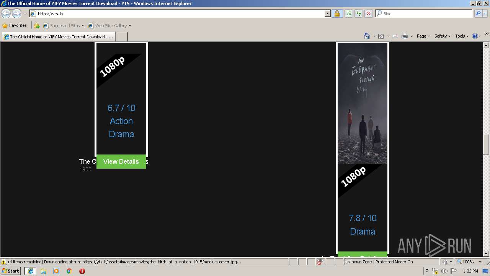
Task: Click the vertical scrollbar down arrow
Action: pos(487,253)
